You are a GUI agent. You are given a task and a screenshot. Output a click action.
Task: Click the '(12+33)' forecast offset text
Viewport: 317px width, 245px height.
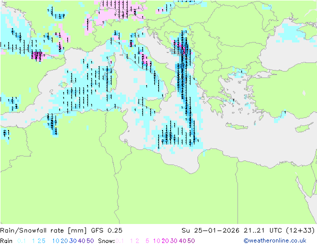point(301,230)
